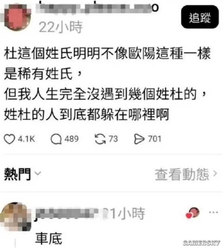Like the post using the heart icon

click(9, 139)
